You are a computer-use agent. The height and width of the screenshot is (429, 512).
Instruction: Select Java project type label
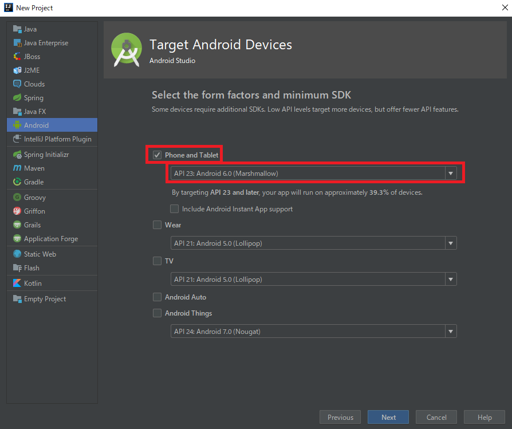click(30, 29)
